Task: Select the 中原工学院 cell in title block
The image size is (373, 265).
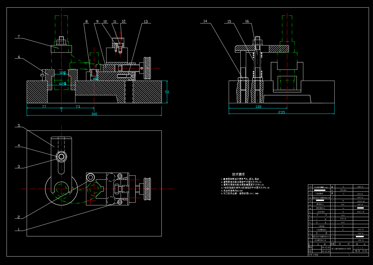Action: pyautogui.click(x=313, y=255)
